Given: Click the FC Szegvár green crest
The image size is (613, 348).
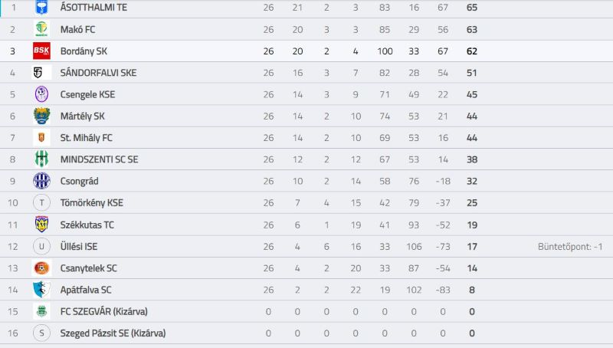Looking at the screenshot, I should point(41,311).
